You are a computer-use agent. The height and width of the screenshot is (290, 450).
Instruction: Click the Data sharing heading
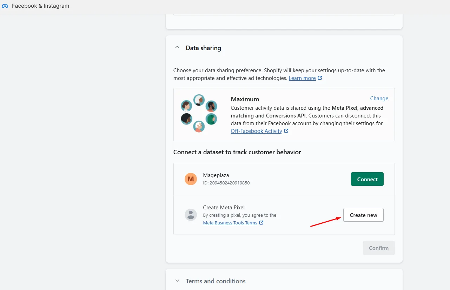pyautogui.click(x=203, y=48)
